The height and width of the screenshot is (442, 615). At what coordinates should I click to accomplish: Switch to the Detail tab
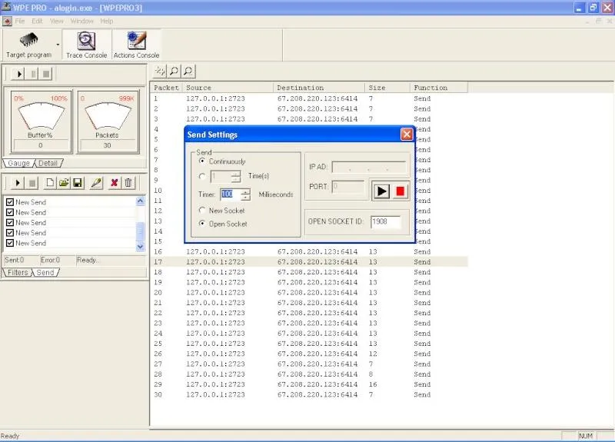click(x=48, y=163)
